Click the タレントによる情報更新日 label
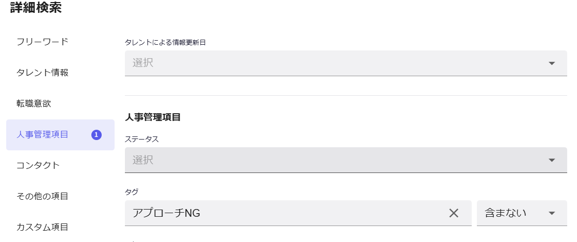This screenshot has width=577, height=242. 165,42
